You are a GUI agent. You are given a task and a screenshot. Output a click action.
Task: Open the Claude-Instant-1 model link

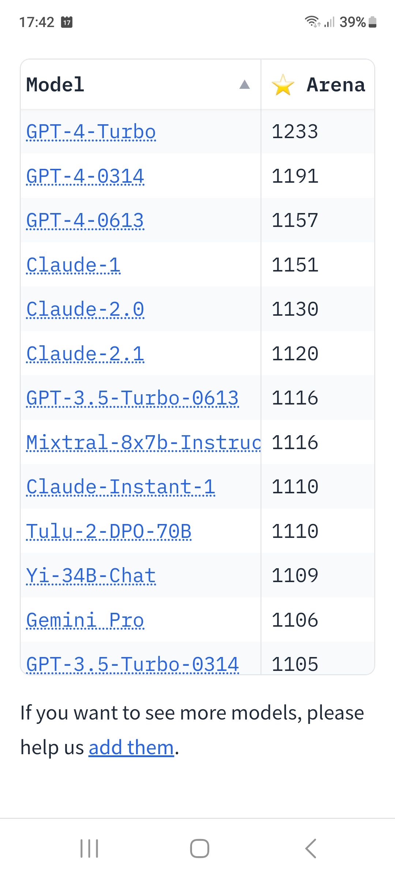coord(121,487)
